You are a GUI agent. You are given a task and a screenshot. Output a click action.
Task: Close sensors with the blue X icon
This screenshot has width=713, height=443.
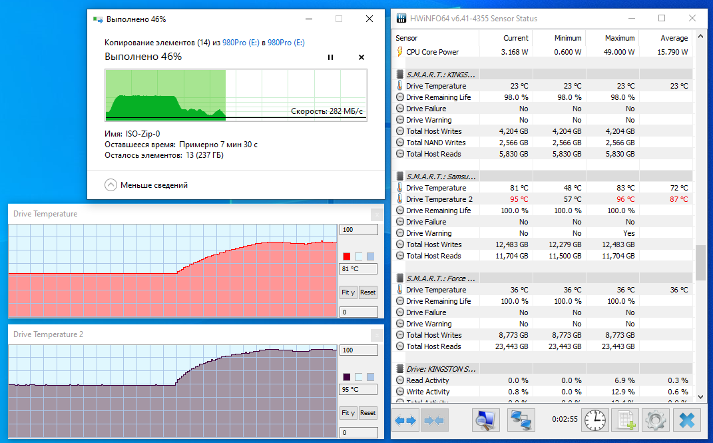pos(686,420)
